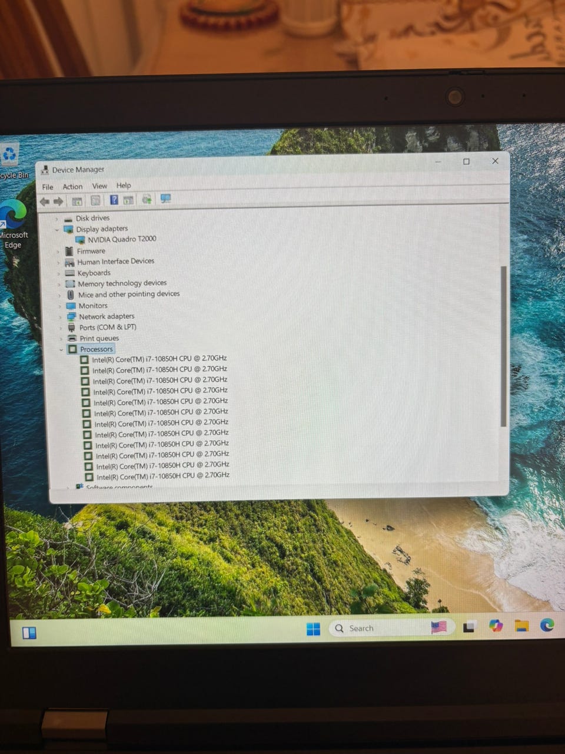The image size is (565, 754).
Task: Expand the Keyboards category
Action: click(x=58, y=273)
